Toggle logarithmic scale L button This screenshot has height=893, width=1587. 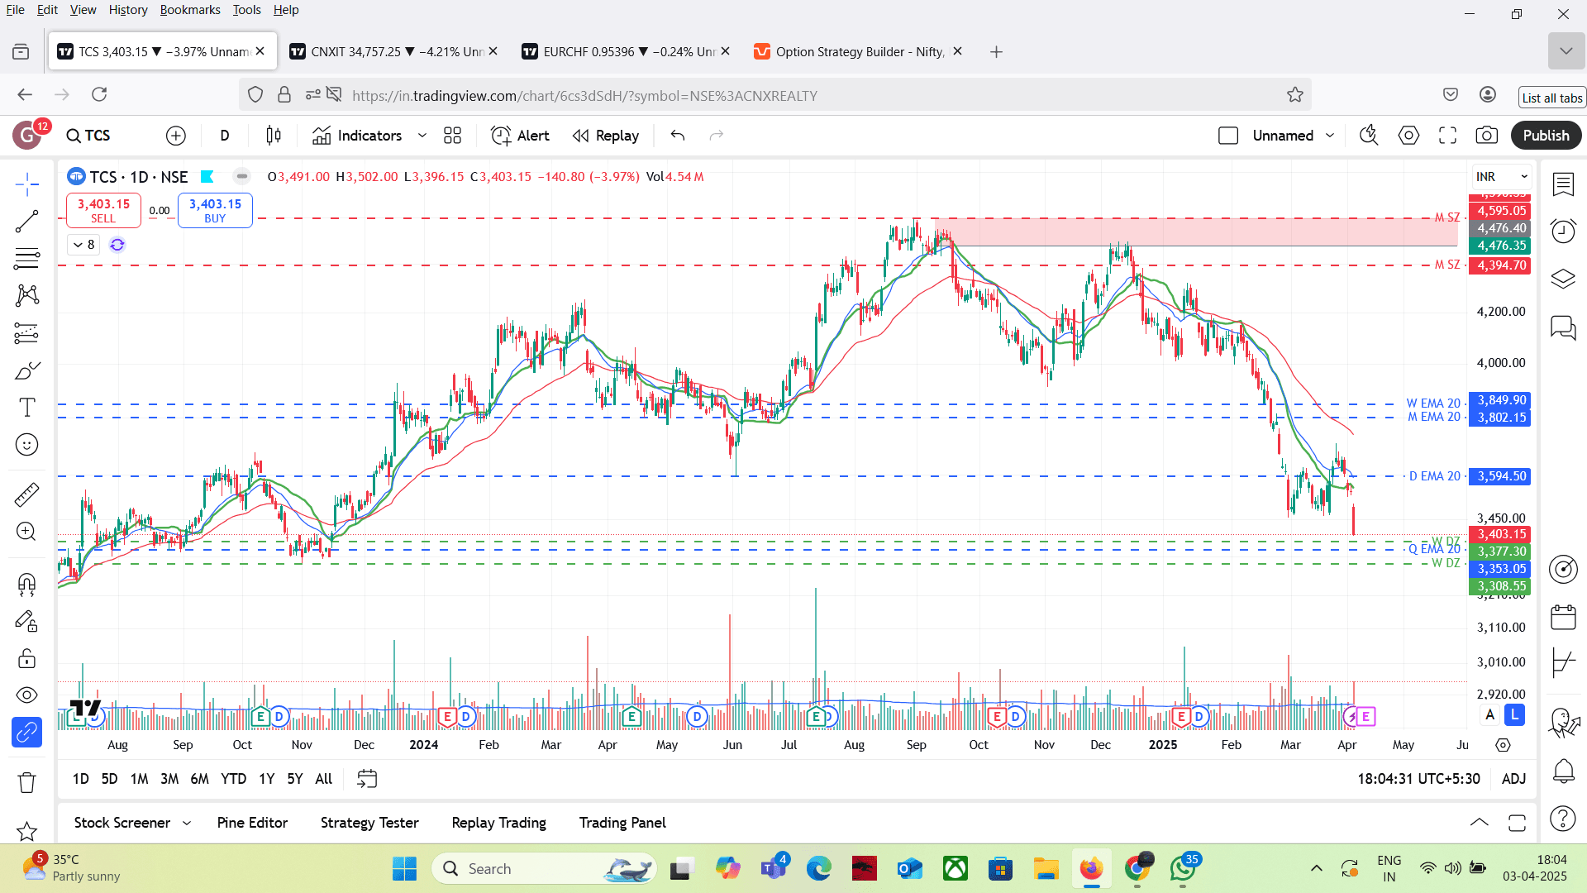[1514, 715]
